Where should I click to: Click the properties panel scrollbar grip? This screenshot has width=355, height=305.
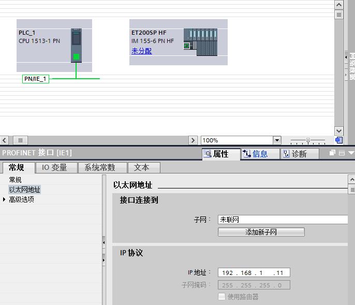351,190
